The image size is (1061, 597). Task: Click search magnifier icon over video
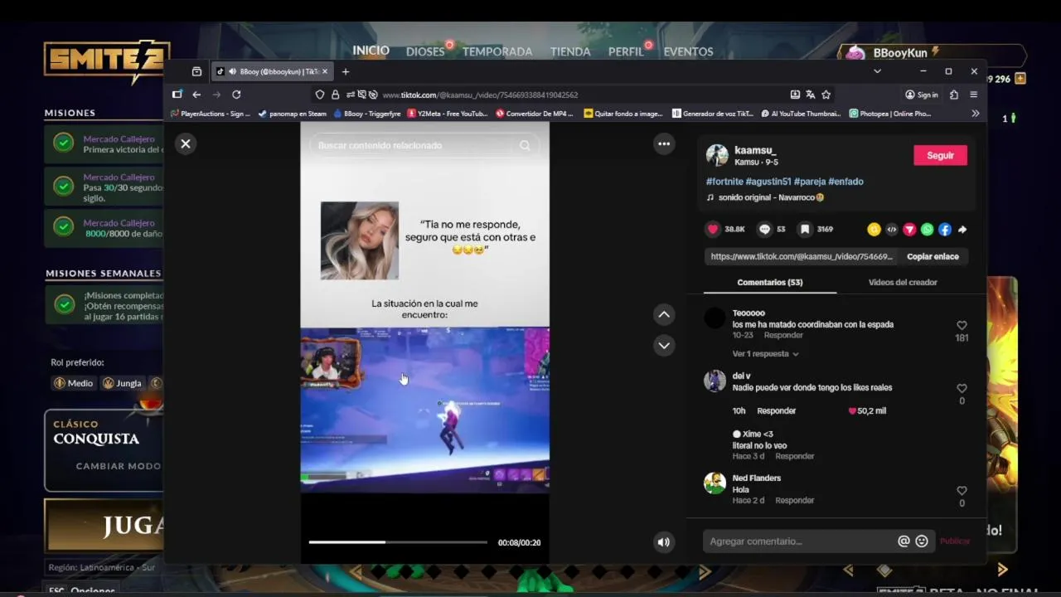(525, 145)
